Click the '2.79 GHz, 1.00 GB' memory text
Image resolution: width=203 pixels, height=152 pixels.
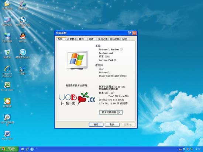tap(113, 103)
